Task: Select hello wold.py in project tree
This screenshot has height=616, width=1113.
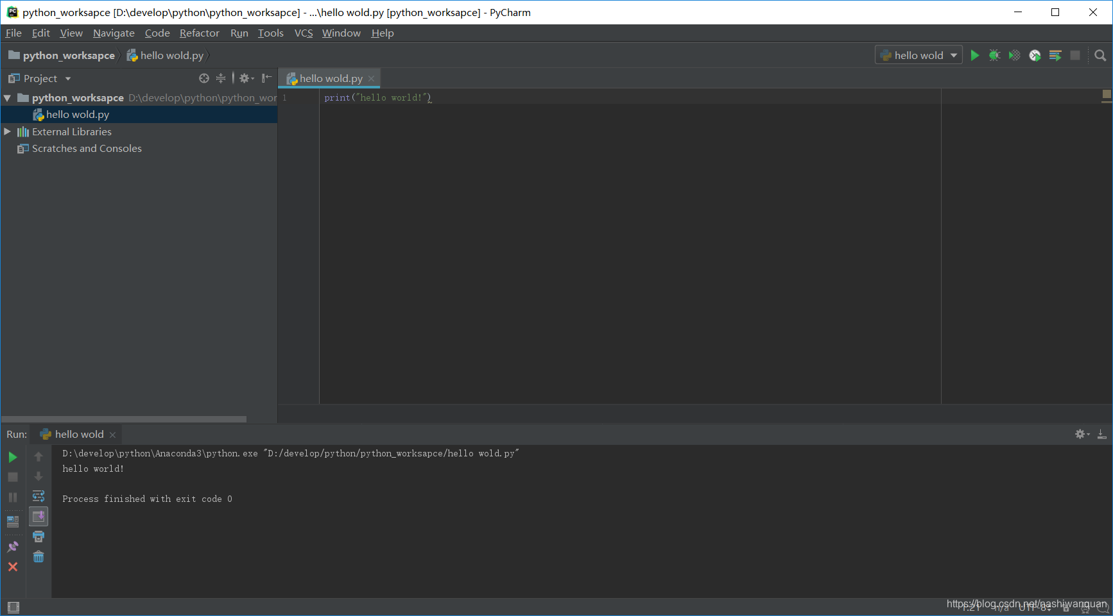Action: tap(139, 115)
